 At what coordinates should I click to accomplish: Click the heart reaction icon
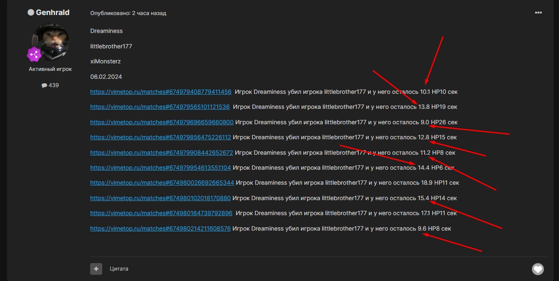538,269
